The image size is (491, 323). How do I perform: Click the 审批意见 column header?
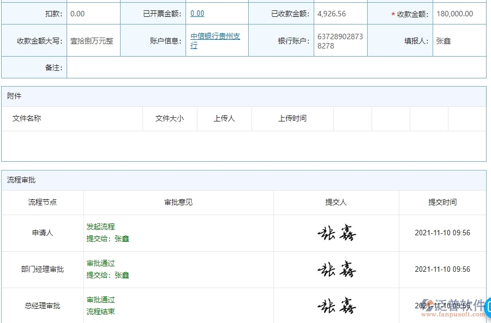point(177,202)
